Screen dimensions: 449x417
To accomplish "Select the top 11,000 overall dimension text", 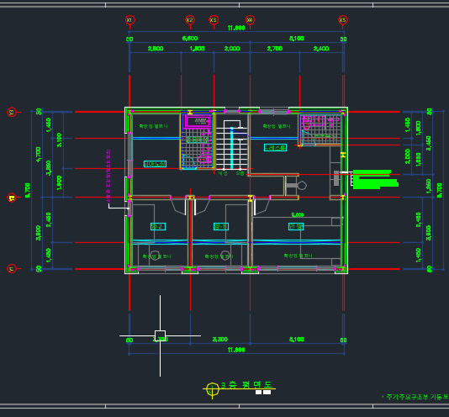I will tap(236, 28).
